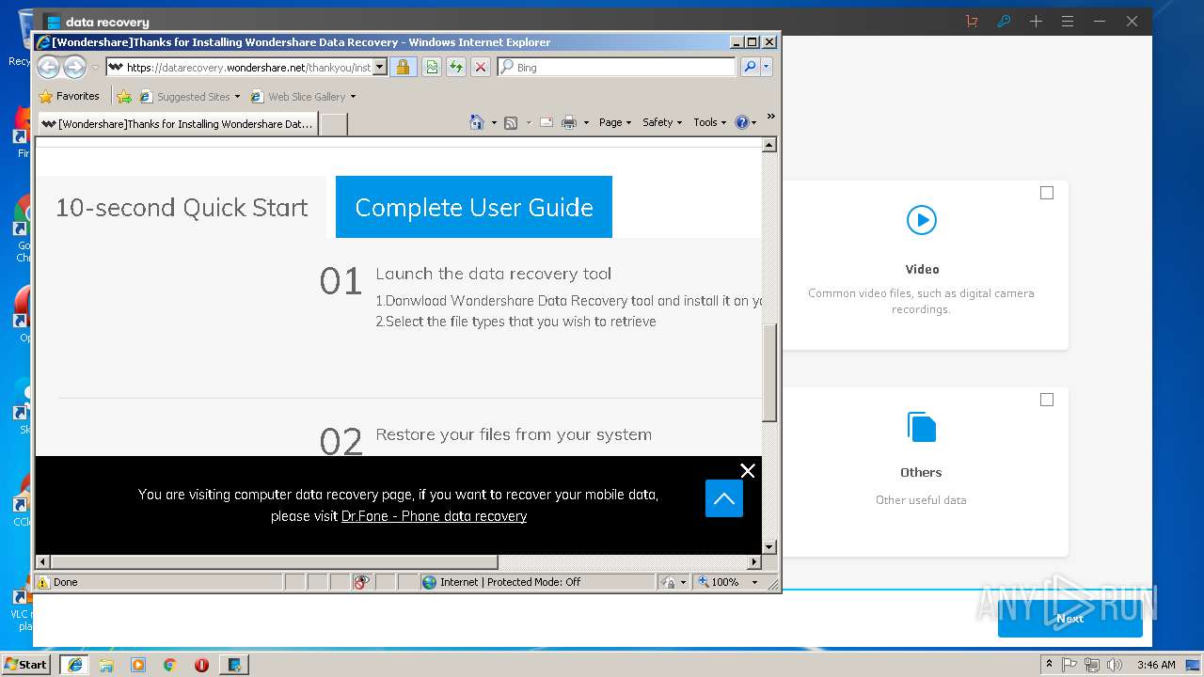Click Internet Explorer taskbar icon
1204x677 pixels.
(74, 664)
